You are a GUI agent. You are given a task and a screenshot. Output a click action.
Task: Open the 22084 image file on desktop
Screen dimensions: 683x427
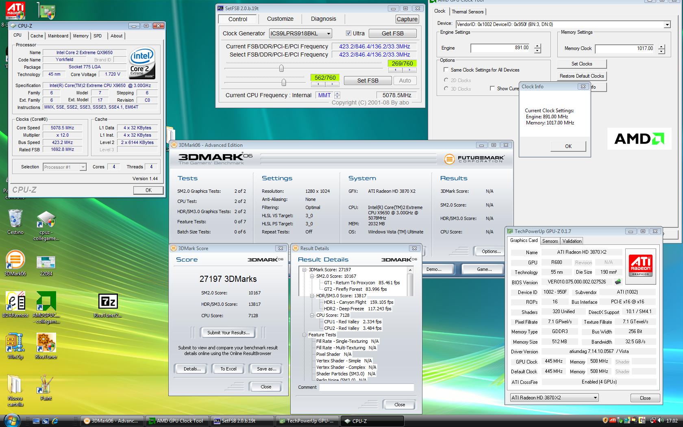coord(46,266)
